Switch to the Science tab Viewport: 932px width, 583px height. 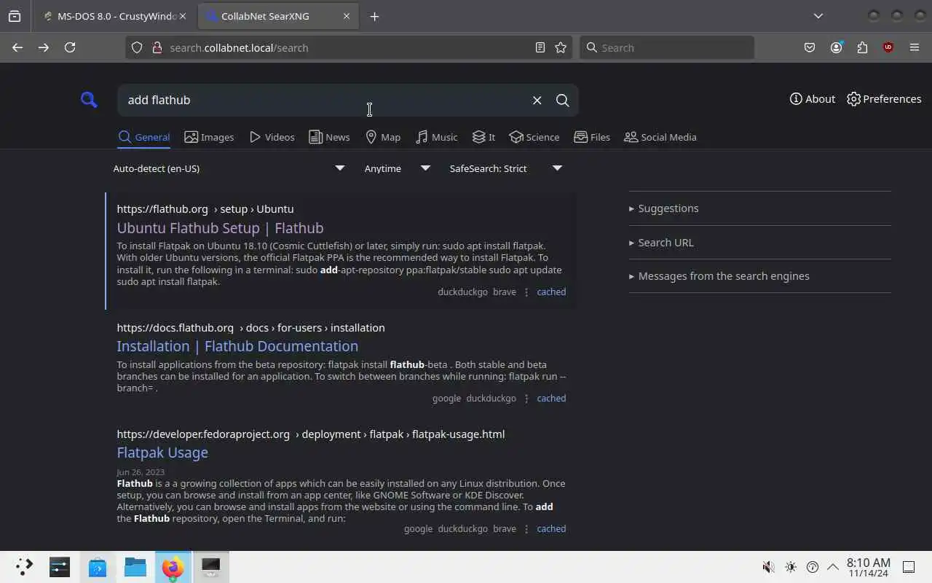(x=534, y=137)
